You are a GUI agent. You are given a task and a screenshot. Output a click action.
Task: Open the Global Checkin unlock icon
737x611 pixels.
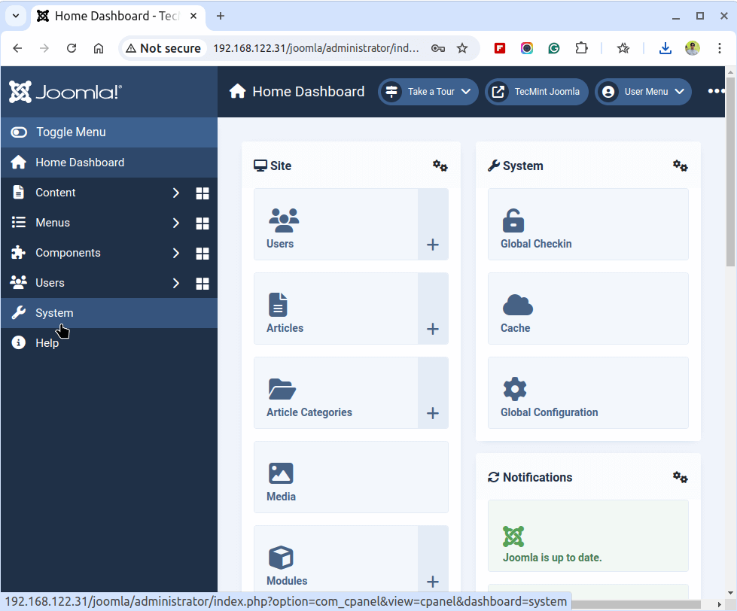coord(513,220)
